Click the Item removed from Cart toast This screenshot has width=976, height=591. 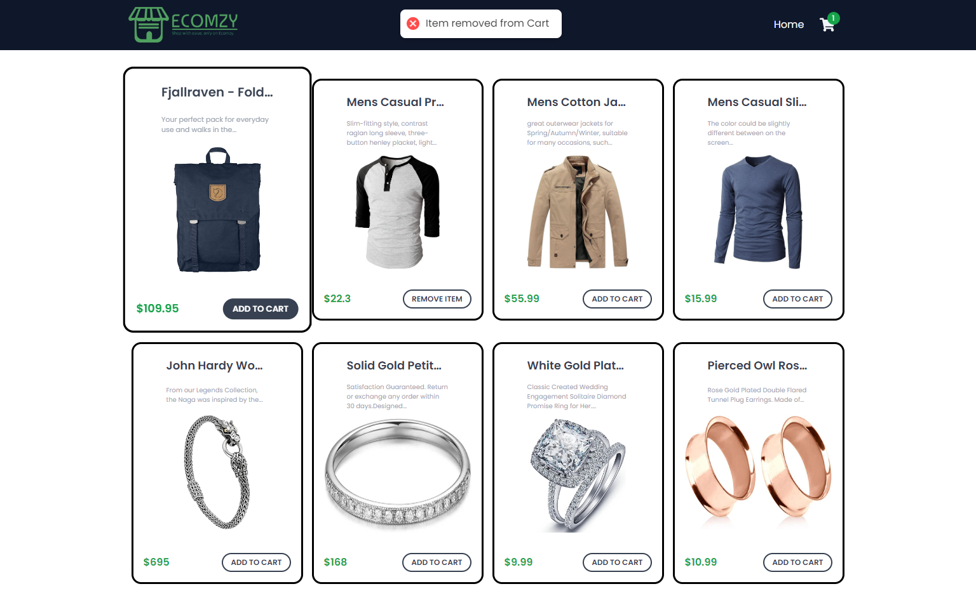click(481, 23)
